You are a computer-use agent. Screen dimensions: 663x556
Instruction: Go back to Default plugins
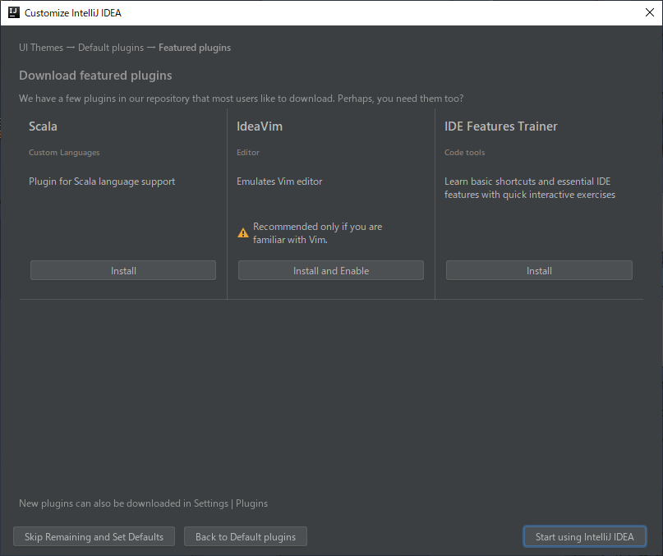[246, 536]
